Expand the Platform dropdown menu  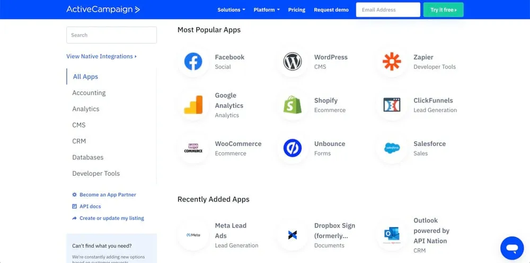pos(267,10)
